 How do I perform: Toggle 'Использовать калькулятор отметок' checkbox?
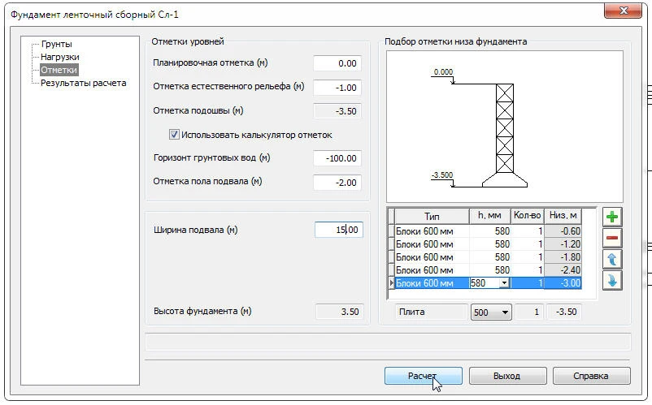pyautogui.click(x=174, y=135)
